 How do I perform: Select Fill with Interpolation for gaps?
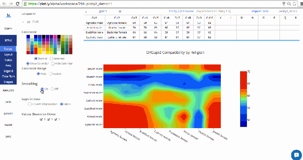click(x=30, y=104)
